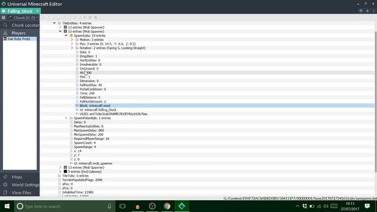
Task: Open the Windows Start menu
Action: (7, 206)
